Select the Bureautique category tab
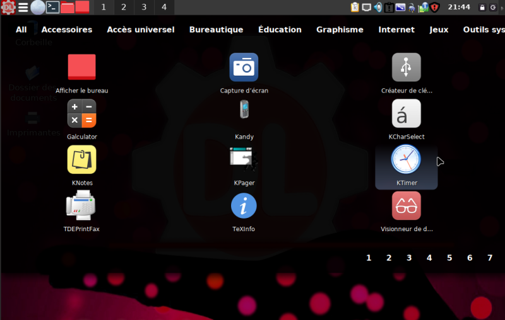The height and width of the screenshot is (320, 505). pyautogui.click(x=216, y=30)
